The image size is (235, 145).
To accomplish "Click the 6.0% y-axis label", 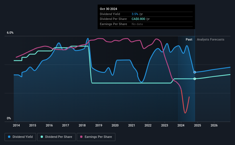I will point(10,33).
